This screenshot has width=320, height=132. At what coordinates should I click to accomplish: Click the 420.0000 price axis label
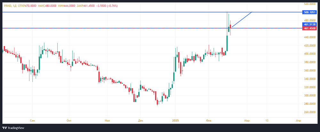click(x=310, y=45)
